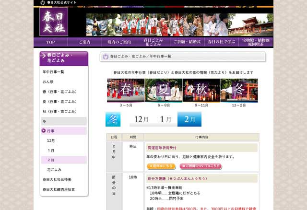Click the small crest icon beside 春日大社公式サイト
Image resolution: width=307 pixels, height=210 pixels.
[43, 2]
